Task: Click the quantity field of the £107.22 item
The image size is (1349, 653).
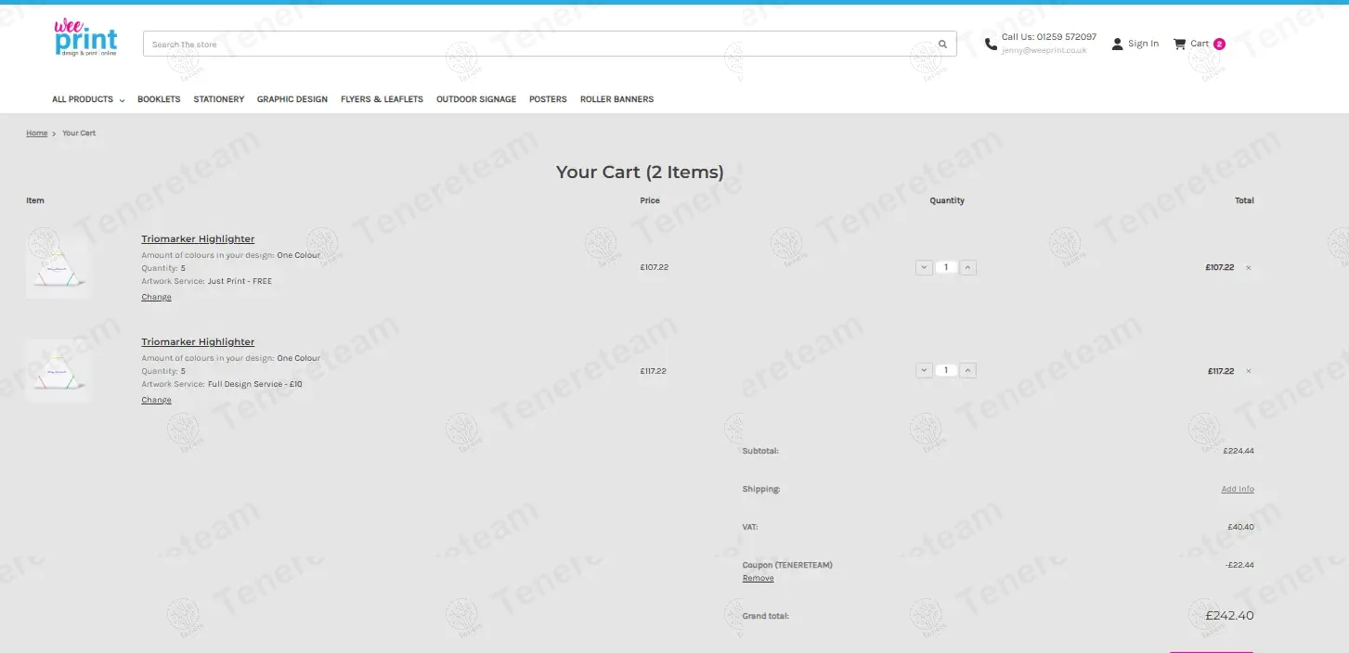Action: [x=946, y=267]
